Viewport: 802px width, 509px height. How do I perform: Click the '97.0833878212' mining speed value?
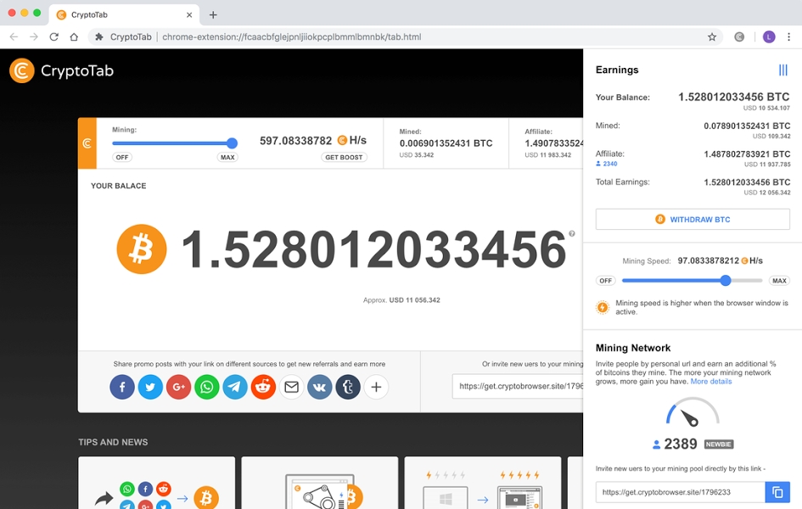[x=709, y=260]
